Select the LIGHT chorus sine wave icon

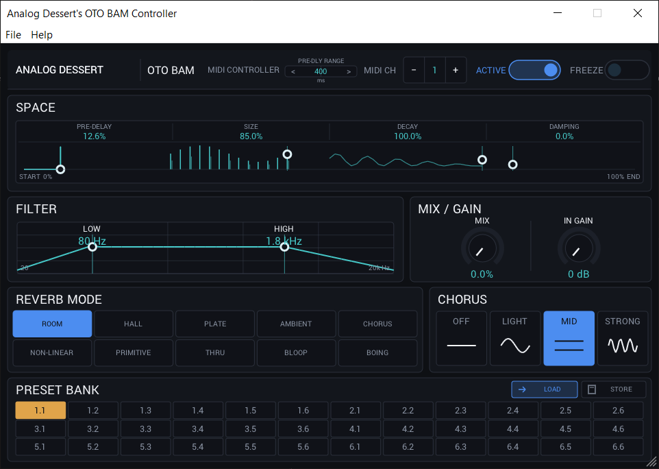coord(515,346)
